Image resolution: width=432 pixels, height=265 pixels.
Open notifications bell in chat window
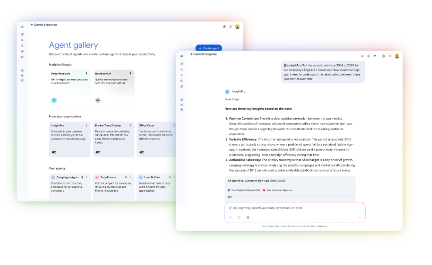click(x=390, y=56)
